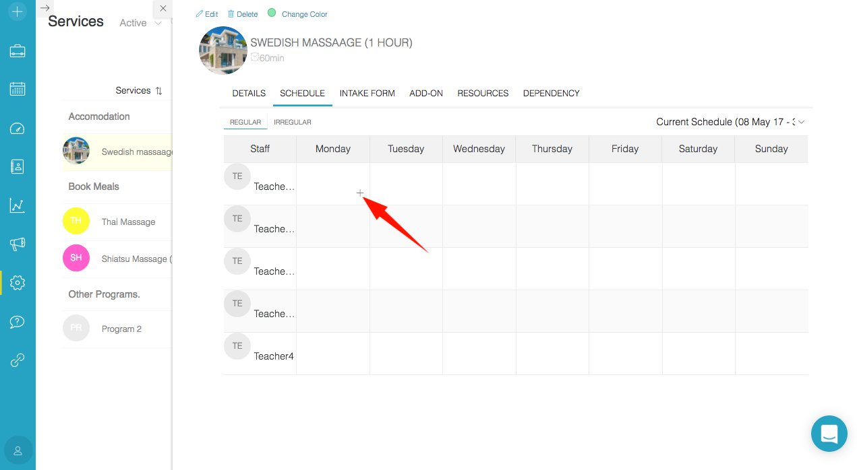
Task: Switch to the Intake Form tab
Action: (367, 94)
